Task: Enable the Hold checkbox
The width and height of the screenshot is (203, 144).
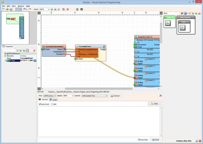Action: click(52, 104)
